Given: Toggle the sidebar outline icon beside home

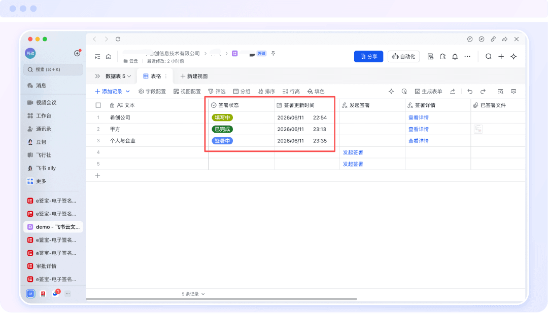Looking at the screenshot, I should click(97, 57).
